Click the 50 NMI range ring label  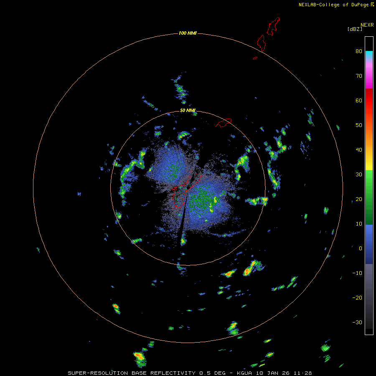click(188, 111)
